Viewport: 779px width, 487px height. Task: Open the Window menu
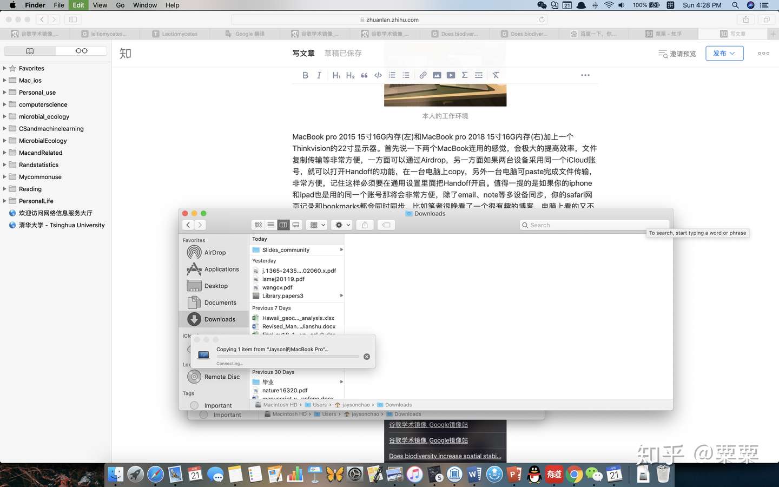[145, 5]
